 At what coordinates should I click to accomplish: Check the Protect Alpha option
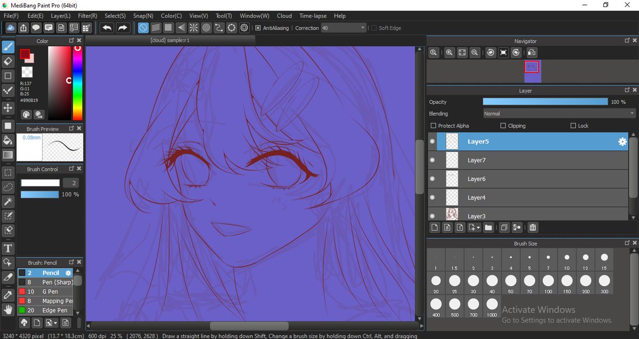click(x=433, y=126)
